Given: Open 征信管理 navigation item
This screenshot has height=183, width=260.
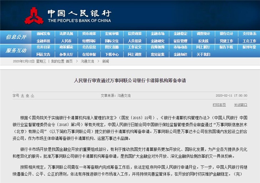Looking at the screenshot, I should [x=180, y=41].
